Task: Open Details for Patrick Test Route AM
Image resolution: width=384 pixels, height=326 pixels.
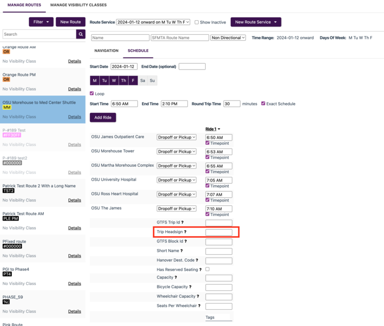Action: (74, 228)
